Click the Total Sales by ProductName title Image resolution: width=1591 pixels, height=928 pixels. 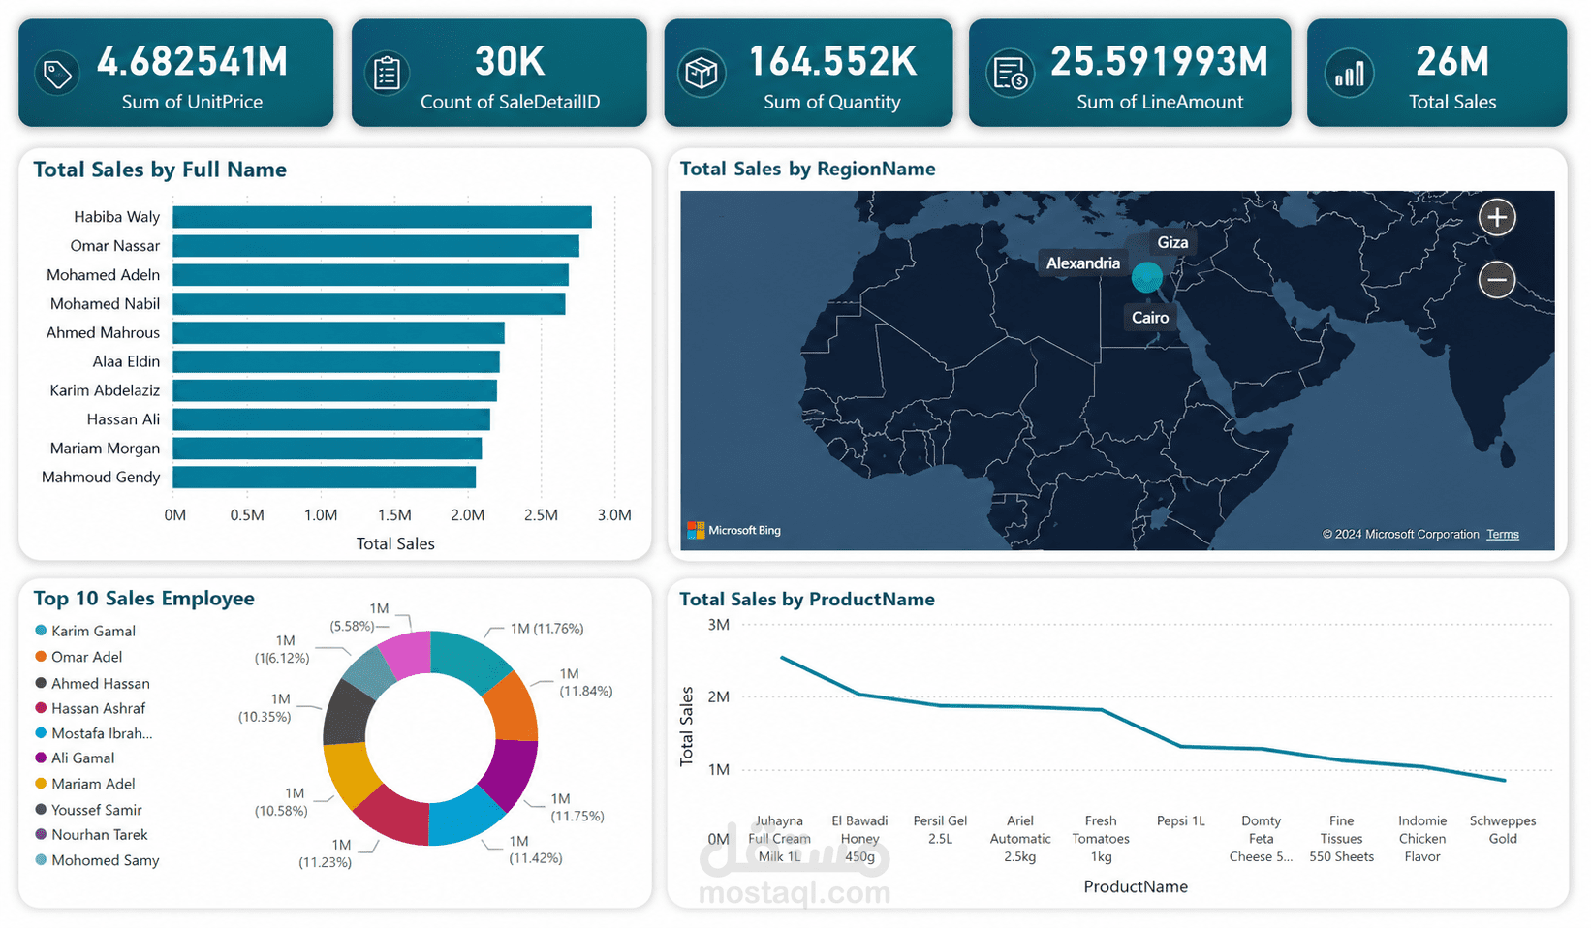pos(807,600)
